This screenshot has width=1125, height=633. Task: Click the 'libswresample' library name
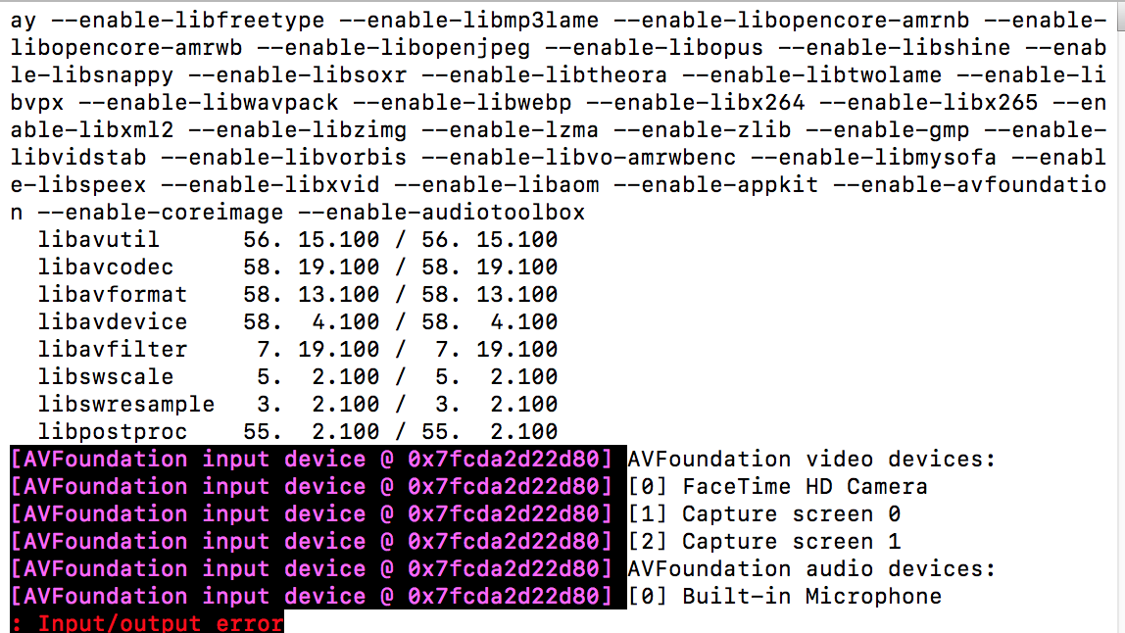[126, 404]
